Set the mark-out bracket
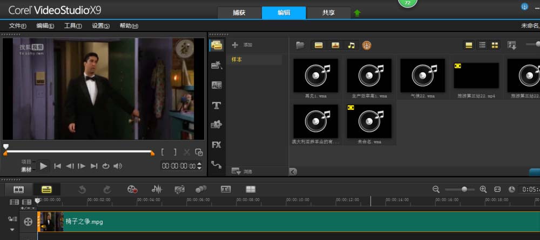 [x=174, y=152]
